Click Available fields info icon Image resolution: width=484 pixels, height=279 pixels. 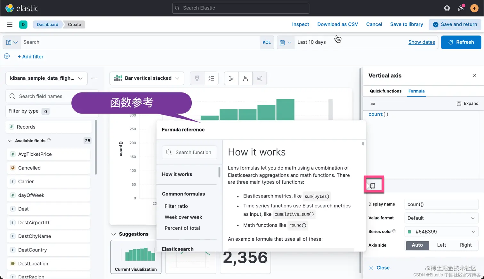point(49,140)
